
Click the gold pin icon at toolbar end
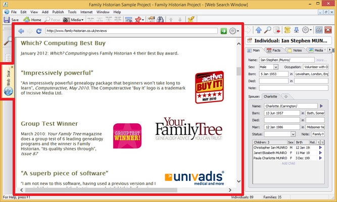tap(191, 20)
